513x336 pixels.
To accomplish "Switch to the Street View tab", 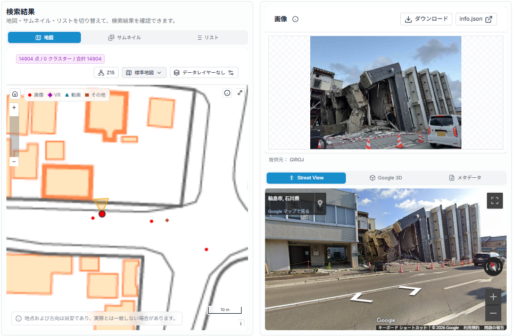I will click(306, 178).
